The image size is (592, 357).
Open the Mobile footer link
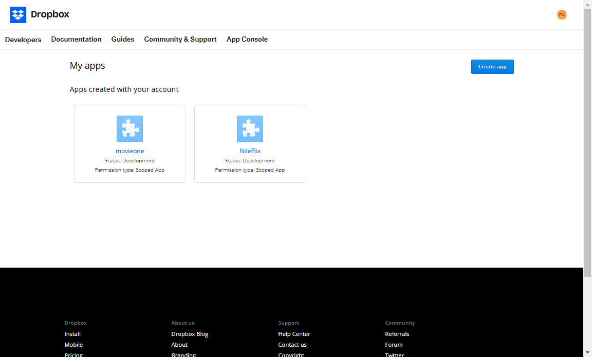coord(73,345)
